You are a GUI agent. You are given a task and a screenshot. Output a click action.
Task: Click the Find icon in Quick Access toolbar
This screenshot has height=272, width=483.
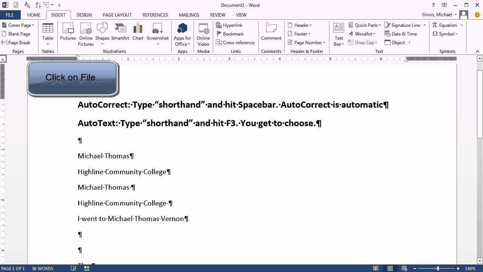tap(27, 5)
